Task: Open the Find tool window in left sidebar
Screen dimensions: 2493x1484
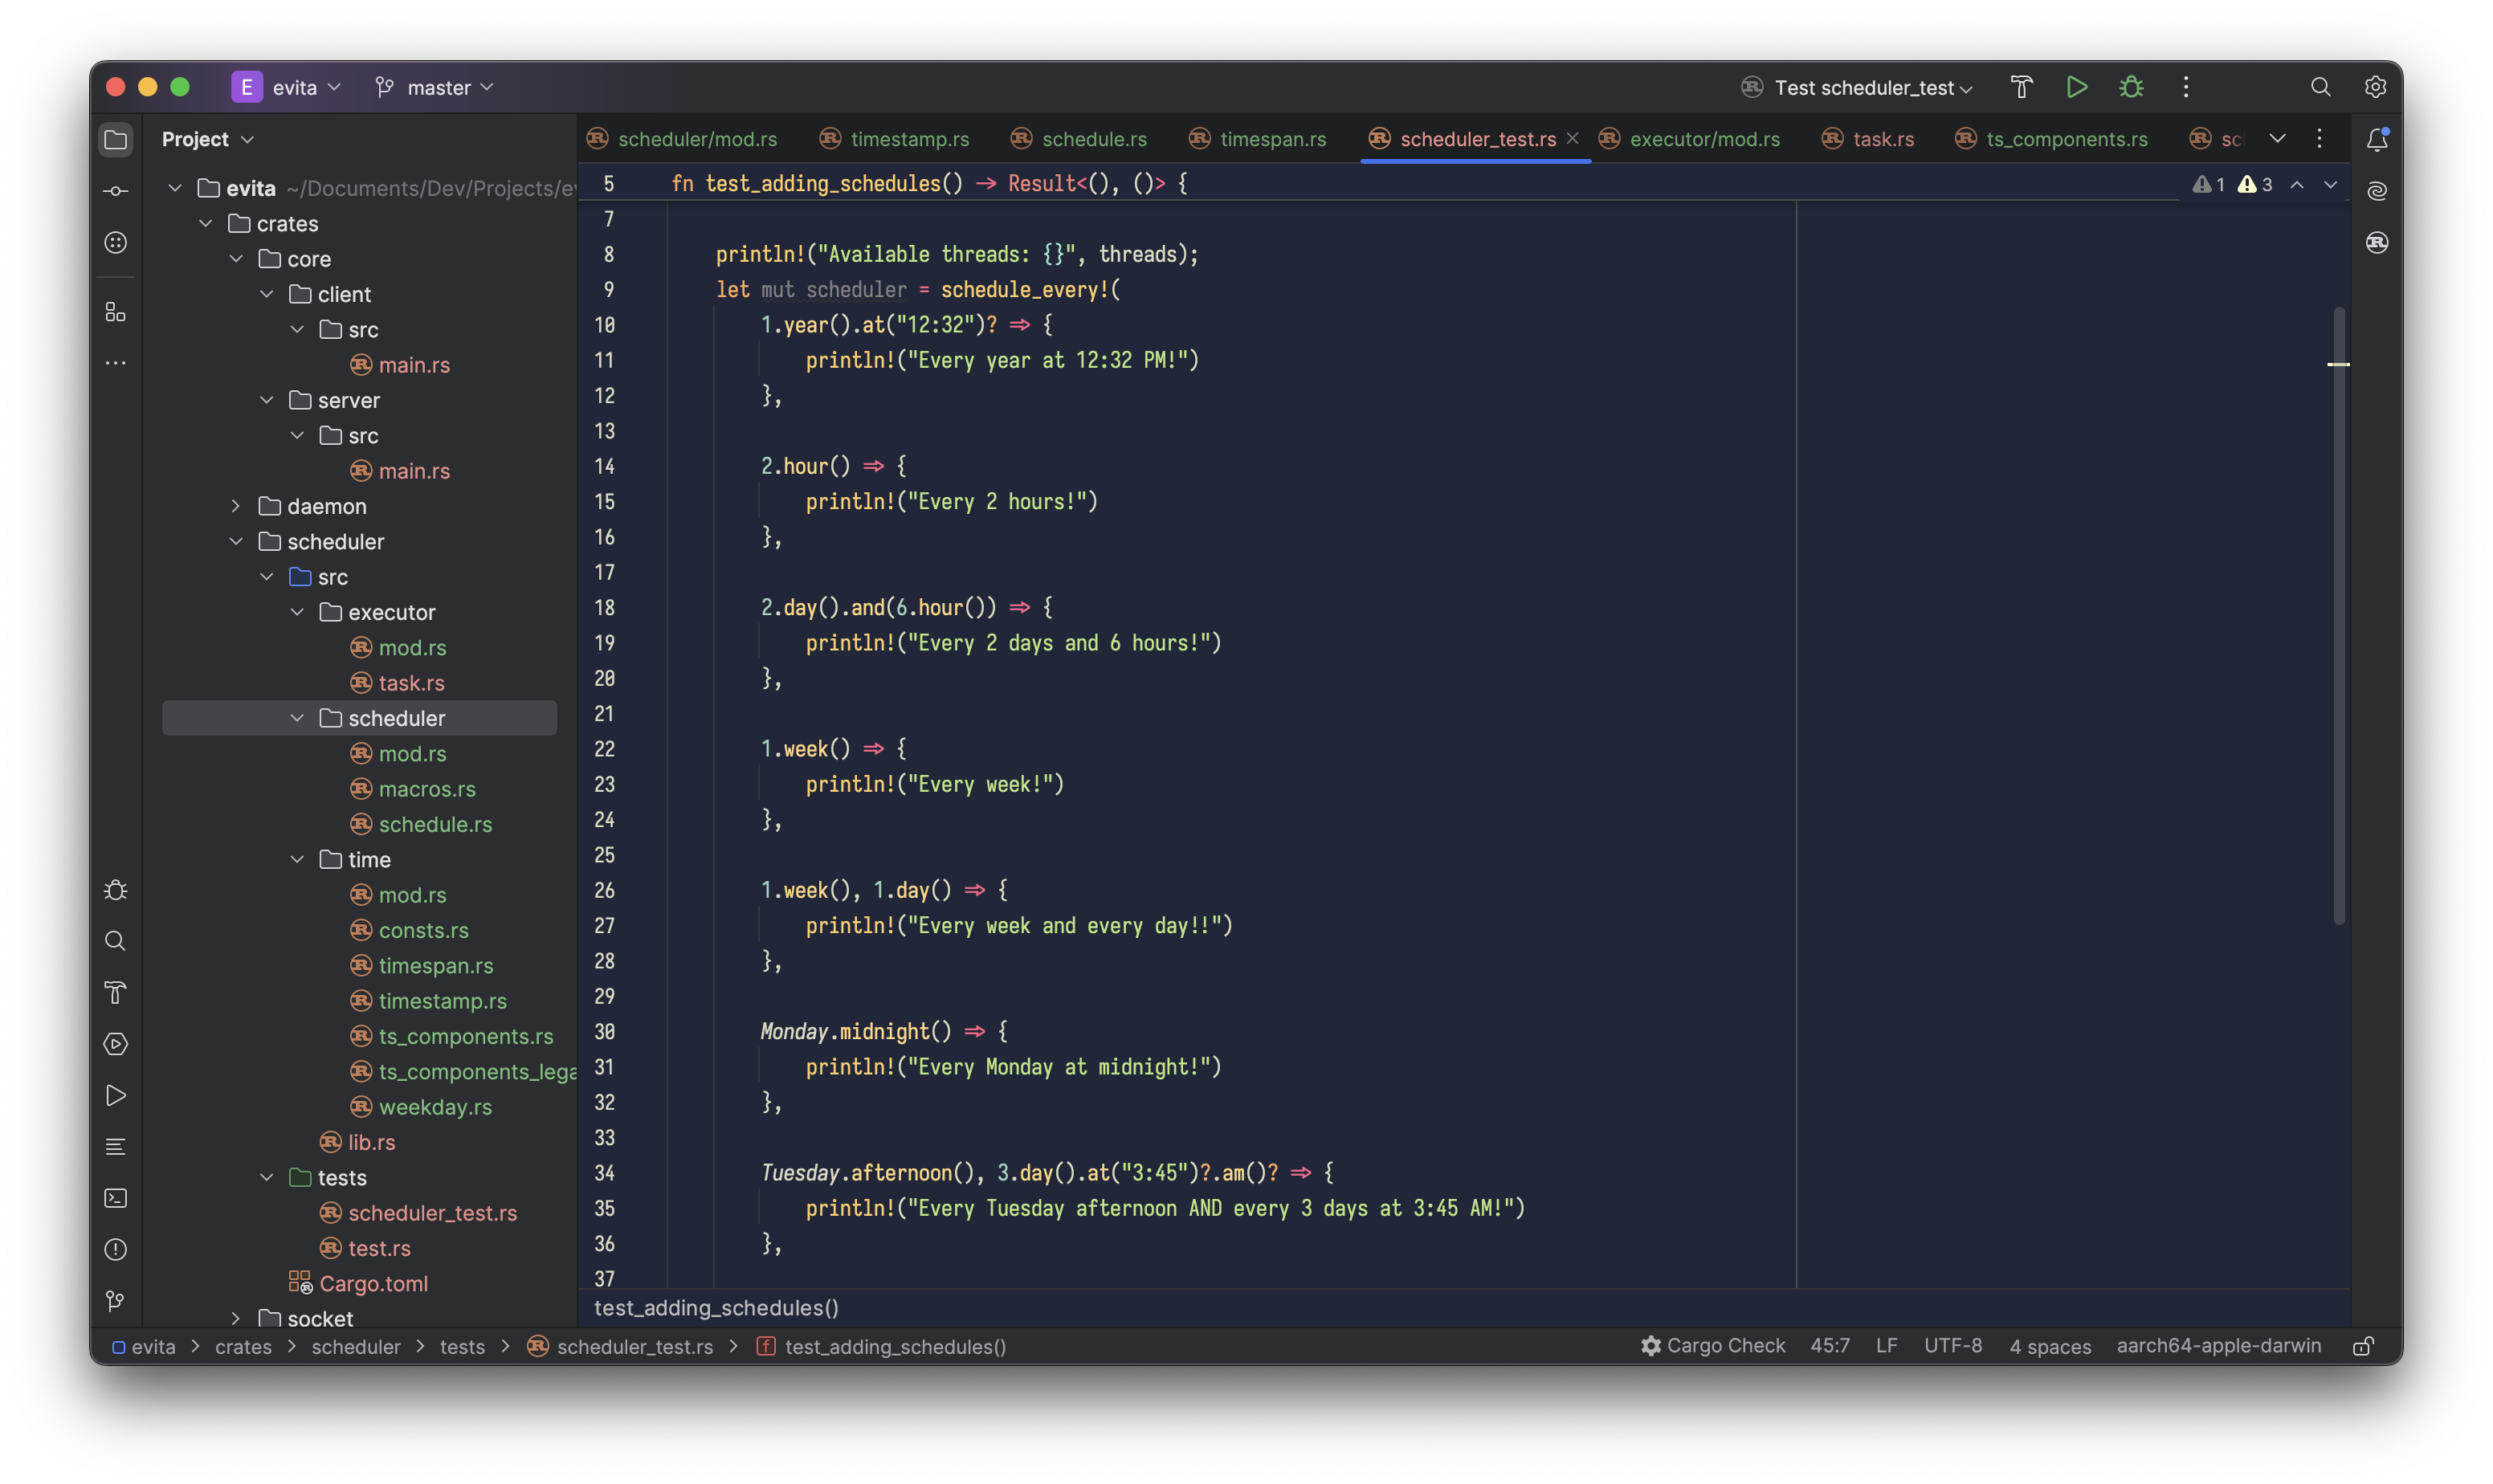Action: [x=116, y=941]
